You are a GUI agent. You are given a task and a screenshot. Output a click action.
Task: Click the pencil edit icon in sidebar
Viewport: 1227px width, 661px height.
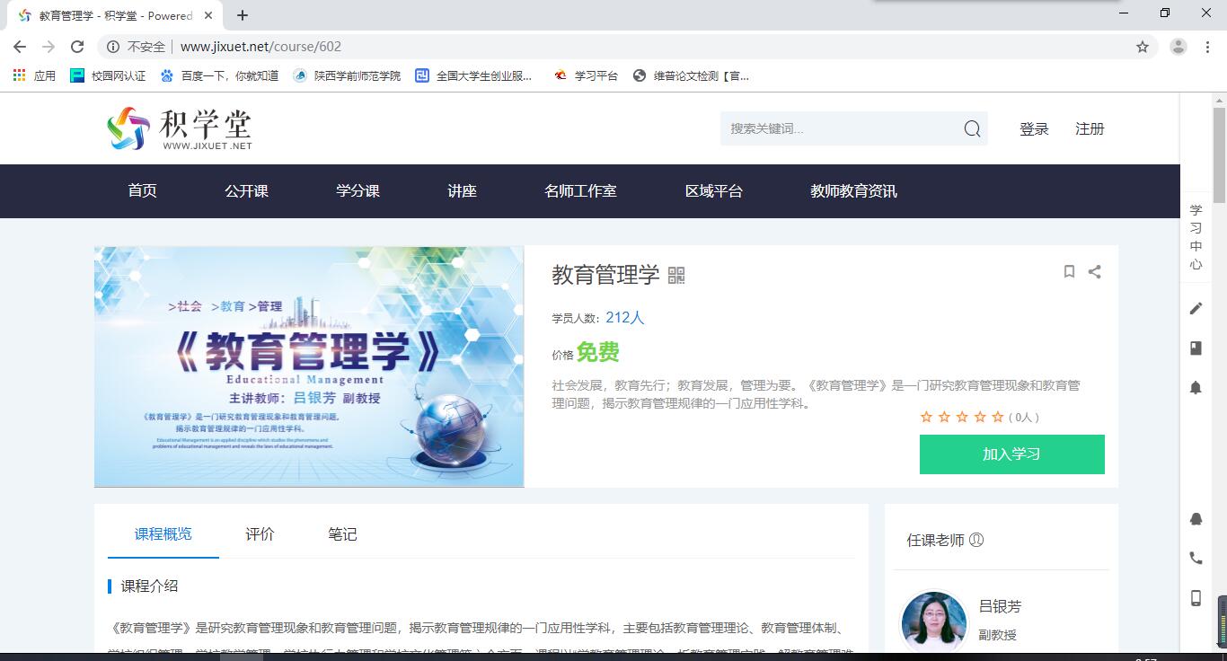click(1196, 309)
